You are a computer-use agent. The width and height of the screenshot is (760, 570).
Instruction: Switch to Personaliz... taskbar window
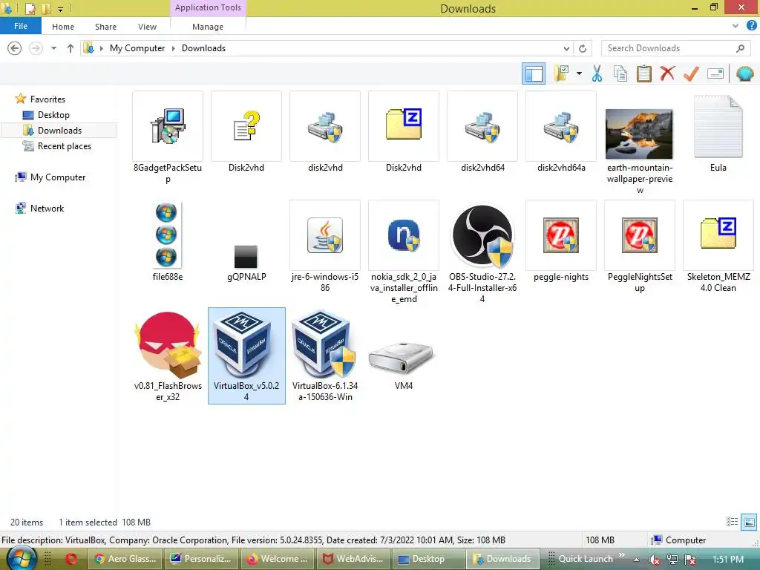[x=201, y=559]
